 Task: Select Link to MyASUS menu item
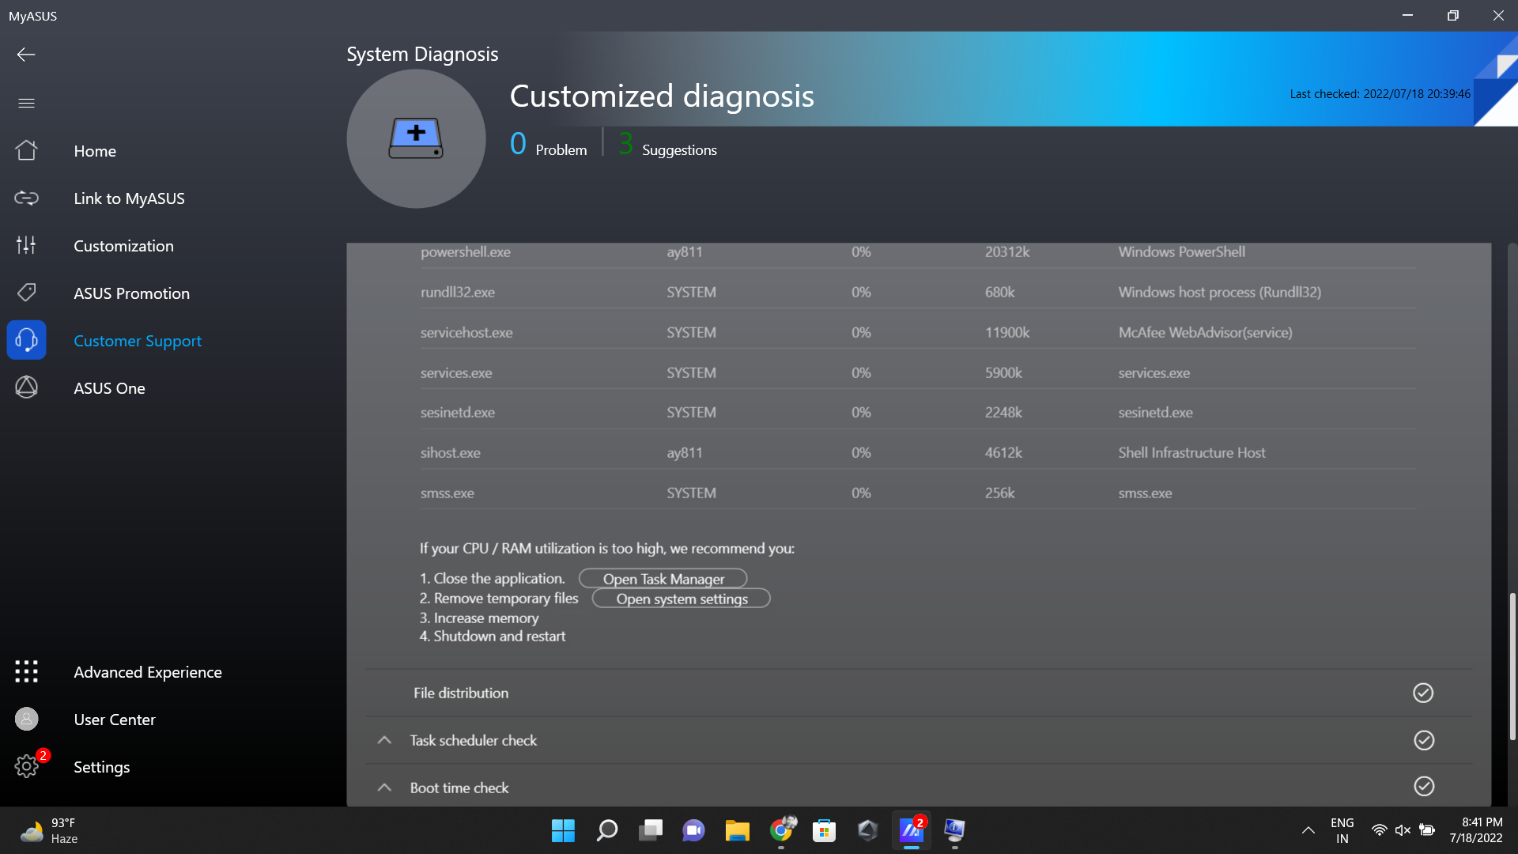coord(129,198)
